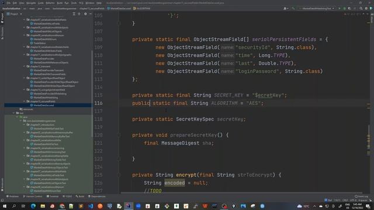Select MarketDataProviderTransient in project tree
374x210 pixels.
49,70
